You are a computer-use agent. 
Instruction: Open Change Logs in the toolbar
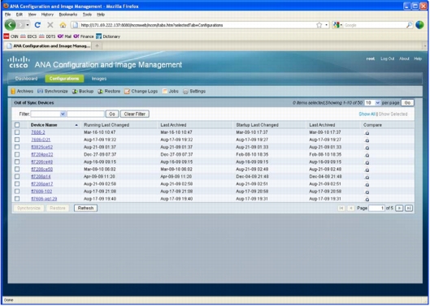(141, 91)
